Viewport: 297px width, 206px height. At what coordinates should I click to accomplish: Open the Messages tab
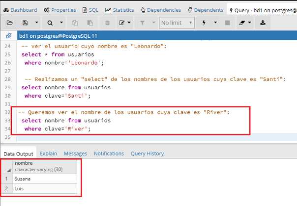(75, 154)
